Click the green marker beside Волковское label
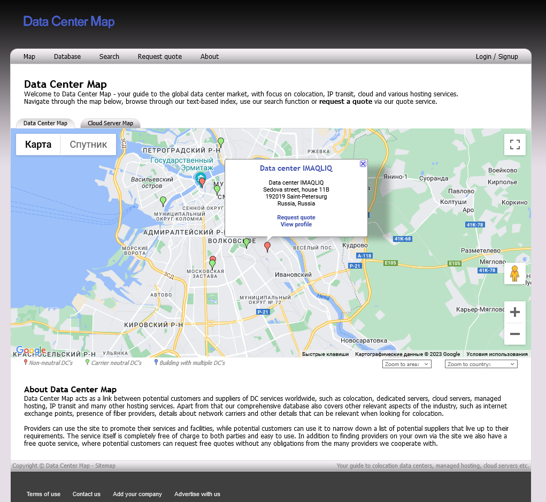This screenshot has height=502, width=546. pyautogui.click(x=247, y=243)
